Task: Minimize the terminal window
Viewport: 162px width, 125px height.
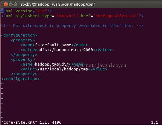Action: pos(10,5)
